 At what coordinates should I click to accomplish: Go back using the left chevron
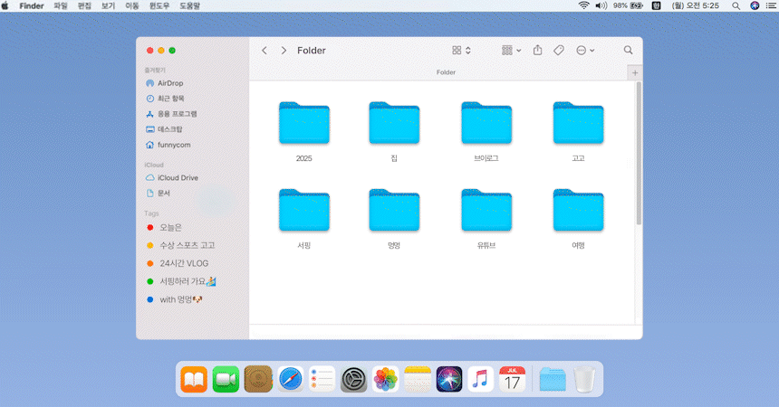(x=264, y=51)
